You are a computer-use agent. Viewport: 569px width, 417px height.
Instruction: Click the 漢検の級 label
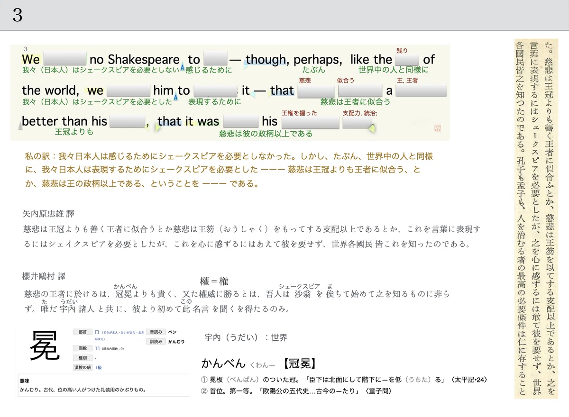click(x=82, y=367)
